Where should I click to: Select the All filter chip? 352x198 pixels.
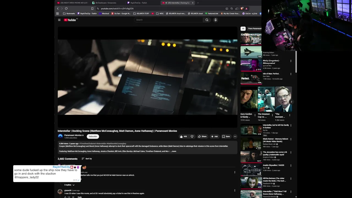(243, 29)
